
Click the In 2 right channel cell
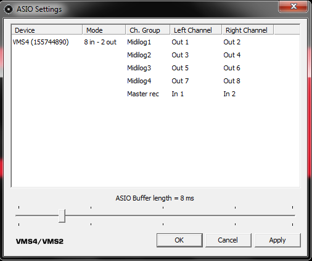point(229,94)
